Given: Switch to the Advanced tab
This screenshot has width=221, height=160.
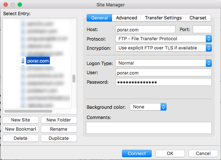Looking at the screenshot, I should 126,18.
